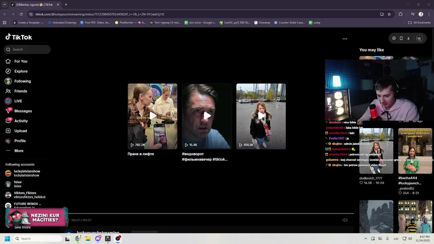Click install app icon in address bar
Image resolution: width=434 pixels, height=244 pixels.
pos(382,14)
